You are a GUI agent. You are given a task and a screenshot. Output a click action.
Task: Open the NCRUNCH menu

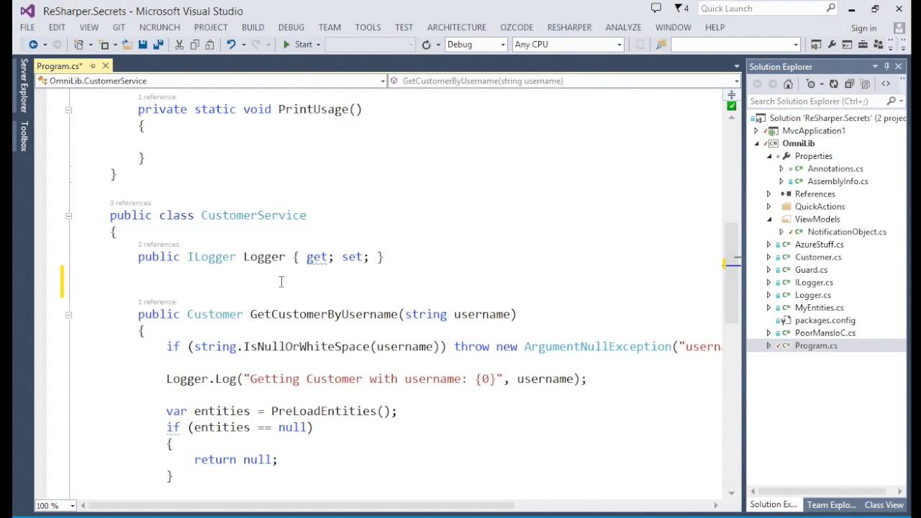click(x=160, y=27)
